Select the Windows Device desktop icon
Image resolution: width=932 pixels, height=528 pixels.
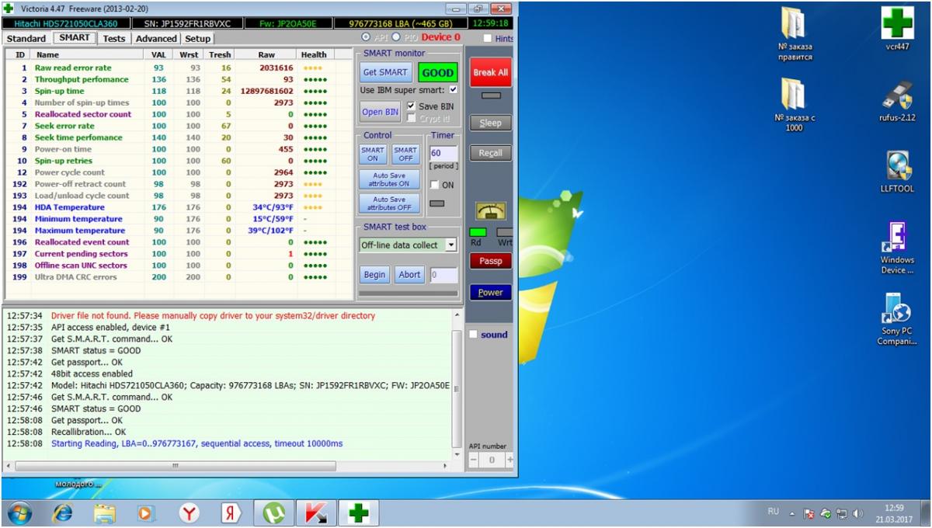click(x=897, y=248)
